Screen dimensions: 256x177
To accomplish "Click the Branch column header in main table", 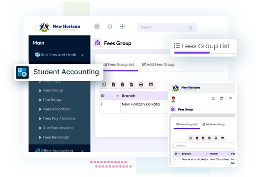I will pos(128,96).
